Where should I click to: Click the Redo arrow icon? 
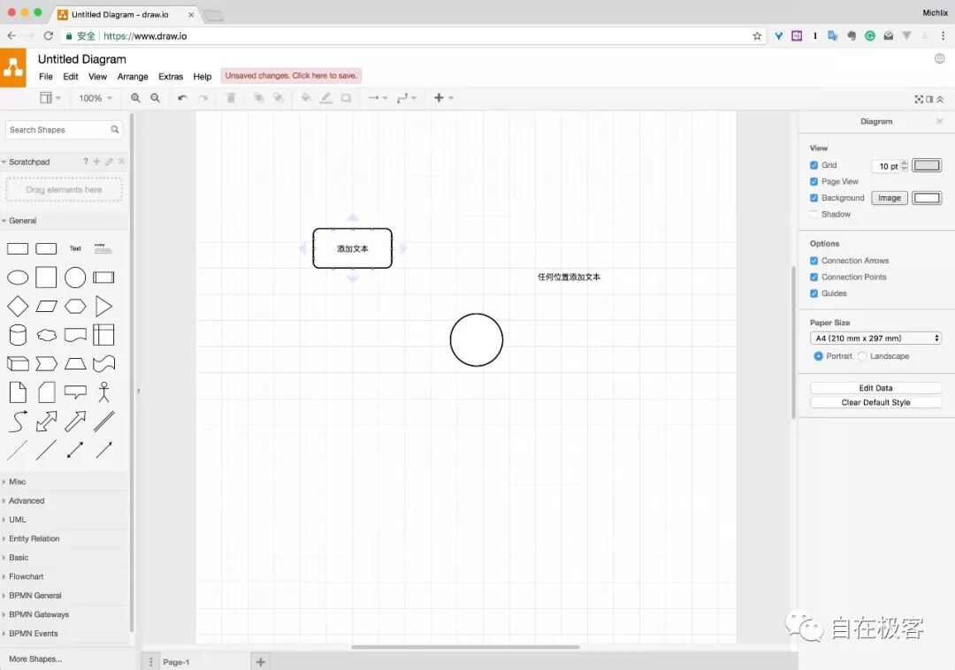tap(203, 98)
